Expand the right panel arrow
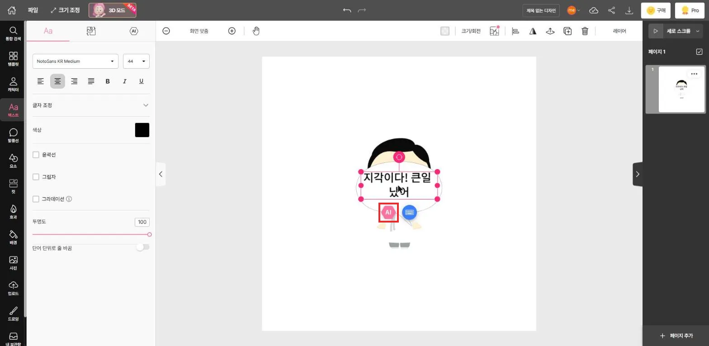Image resolution: width=709 pixels, height=346 pixels. (x=638, y=174)
